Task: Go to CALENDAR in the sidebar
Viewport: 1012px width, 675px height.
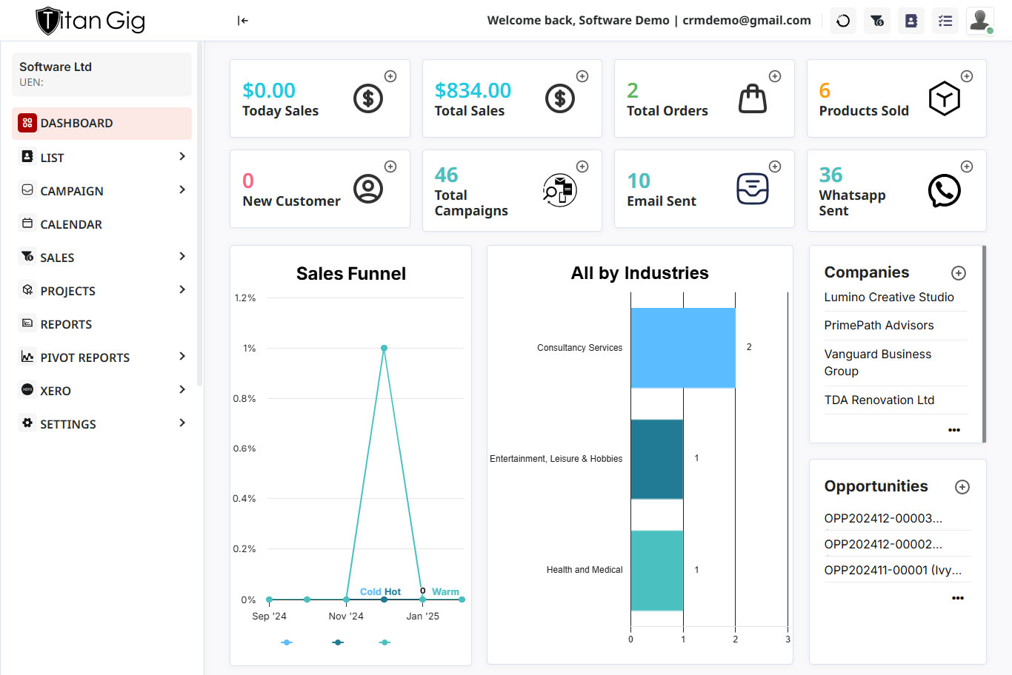Action: tap(71, 224)
